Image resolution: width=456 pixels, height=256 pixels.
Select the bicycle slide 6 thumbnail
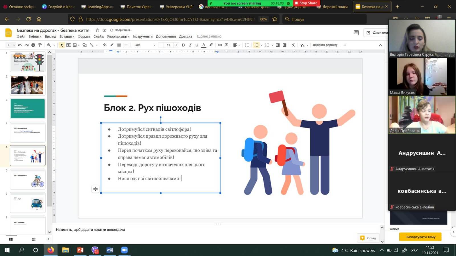tap(28, 179)
